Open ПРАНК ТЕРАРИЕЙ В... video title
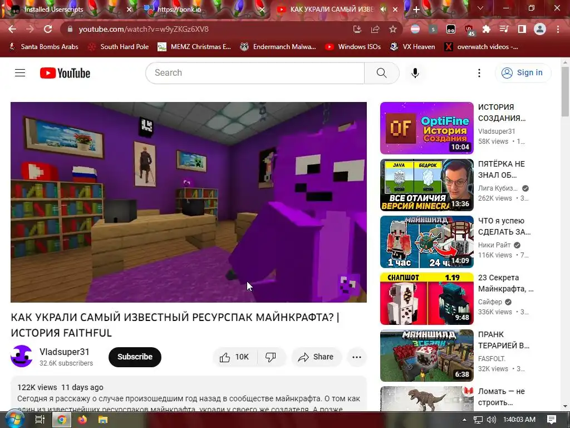 (x=503, y=340)
